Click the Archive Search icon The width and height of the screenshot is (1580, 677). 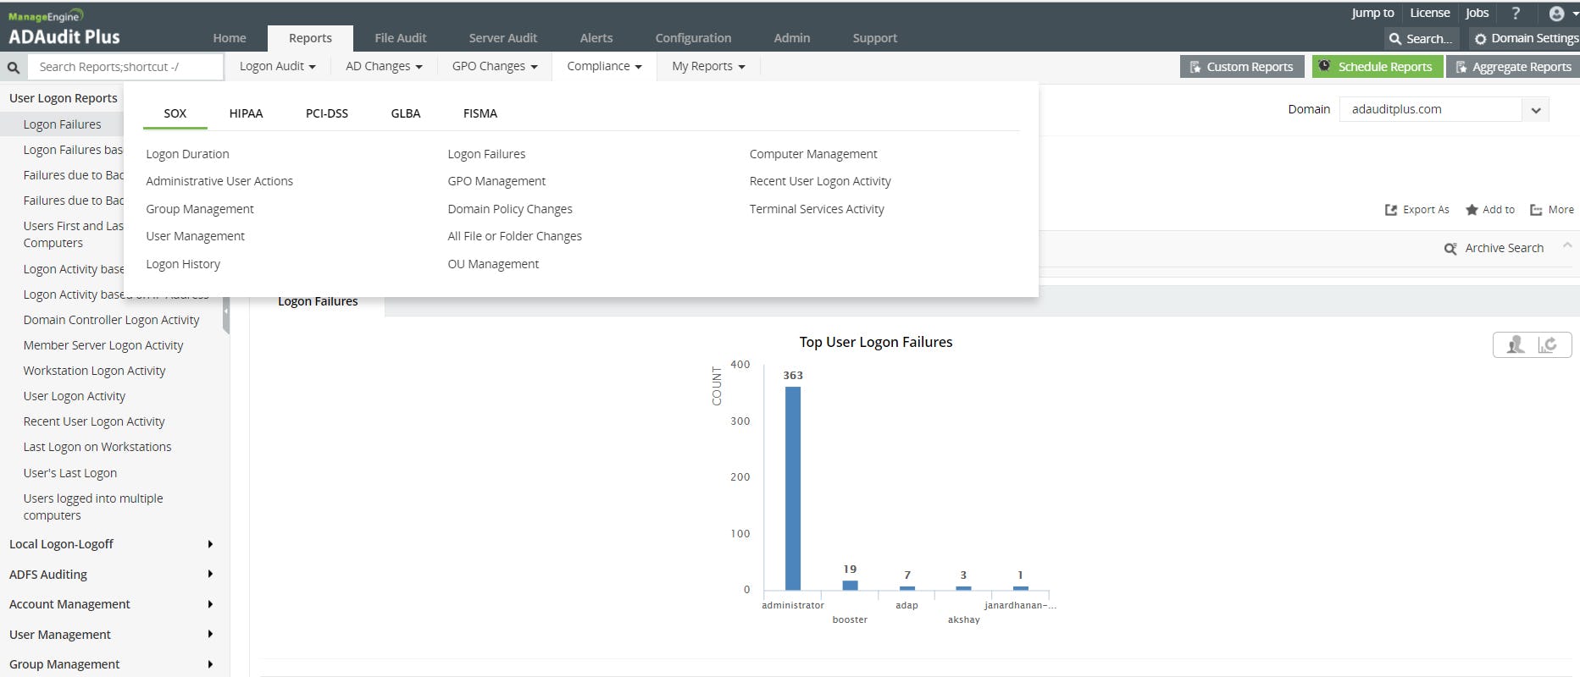1450,248
